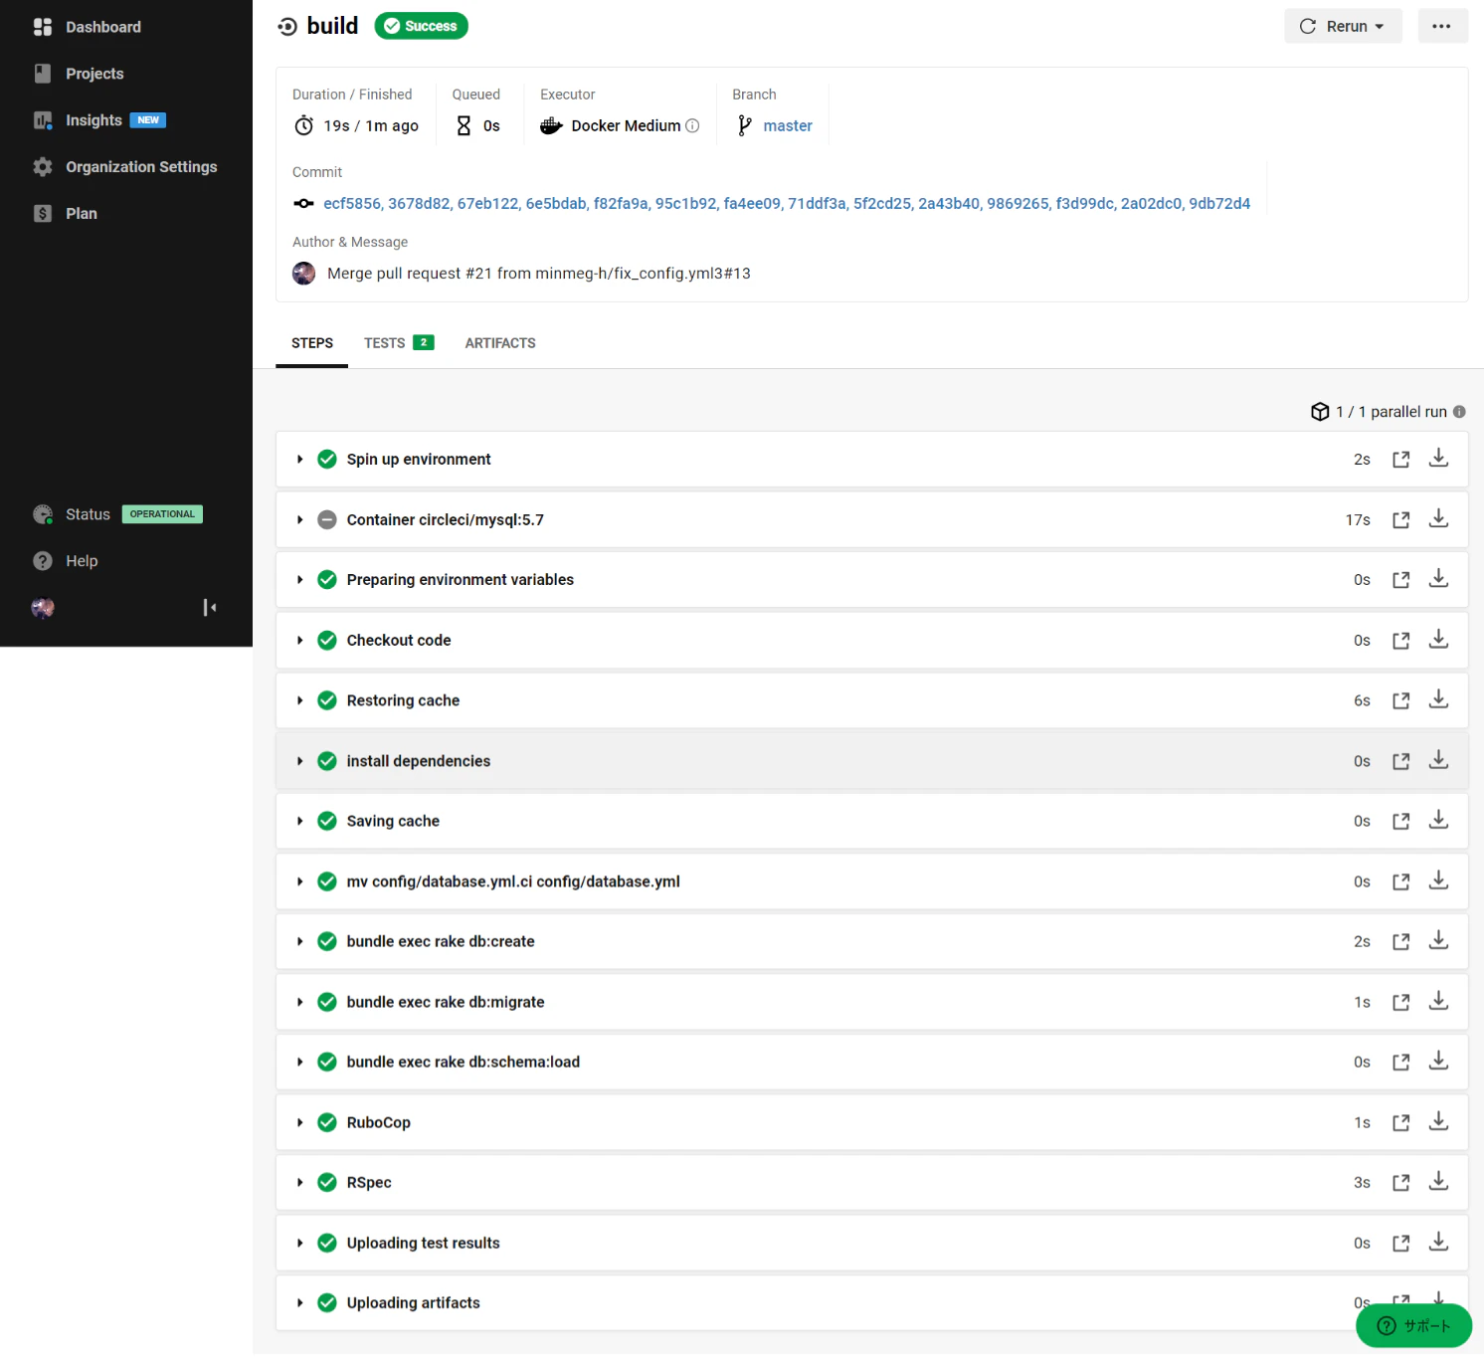Open the more options ellipsis menu
This screenshot has height=1361, width=1484.
(1441, 26)
